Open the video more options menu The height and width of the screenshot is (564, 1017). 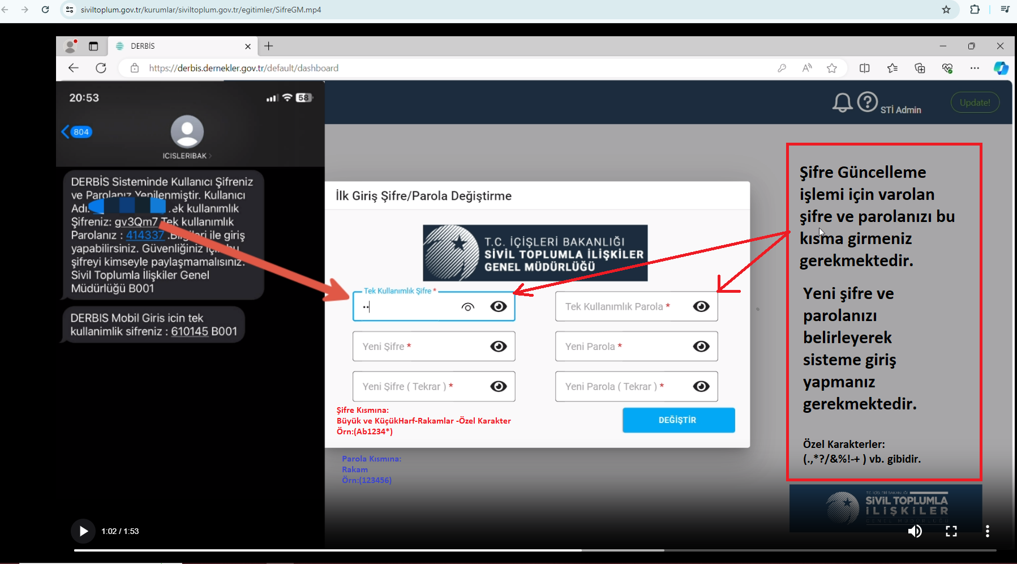(988, 531)
